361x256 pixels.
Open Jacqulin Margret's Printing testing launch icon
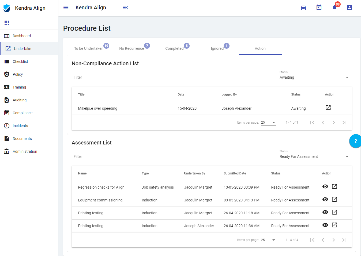tap(334, 212)
